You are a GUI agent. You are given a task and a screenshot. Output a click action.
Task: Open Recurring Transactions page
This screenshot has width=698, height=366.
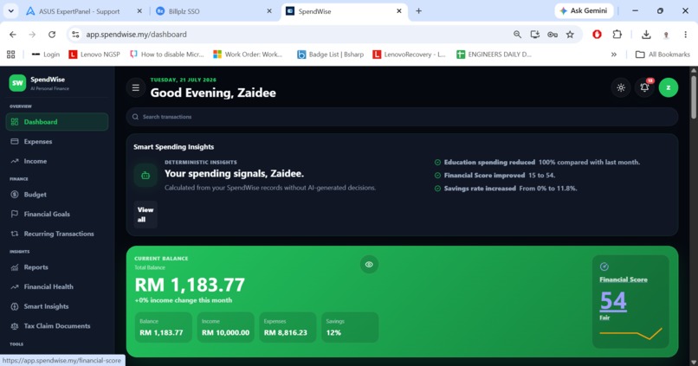pos(57,234)
